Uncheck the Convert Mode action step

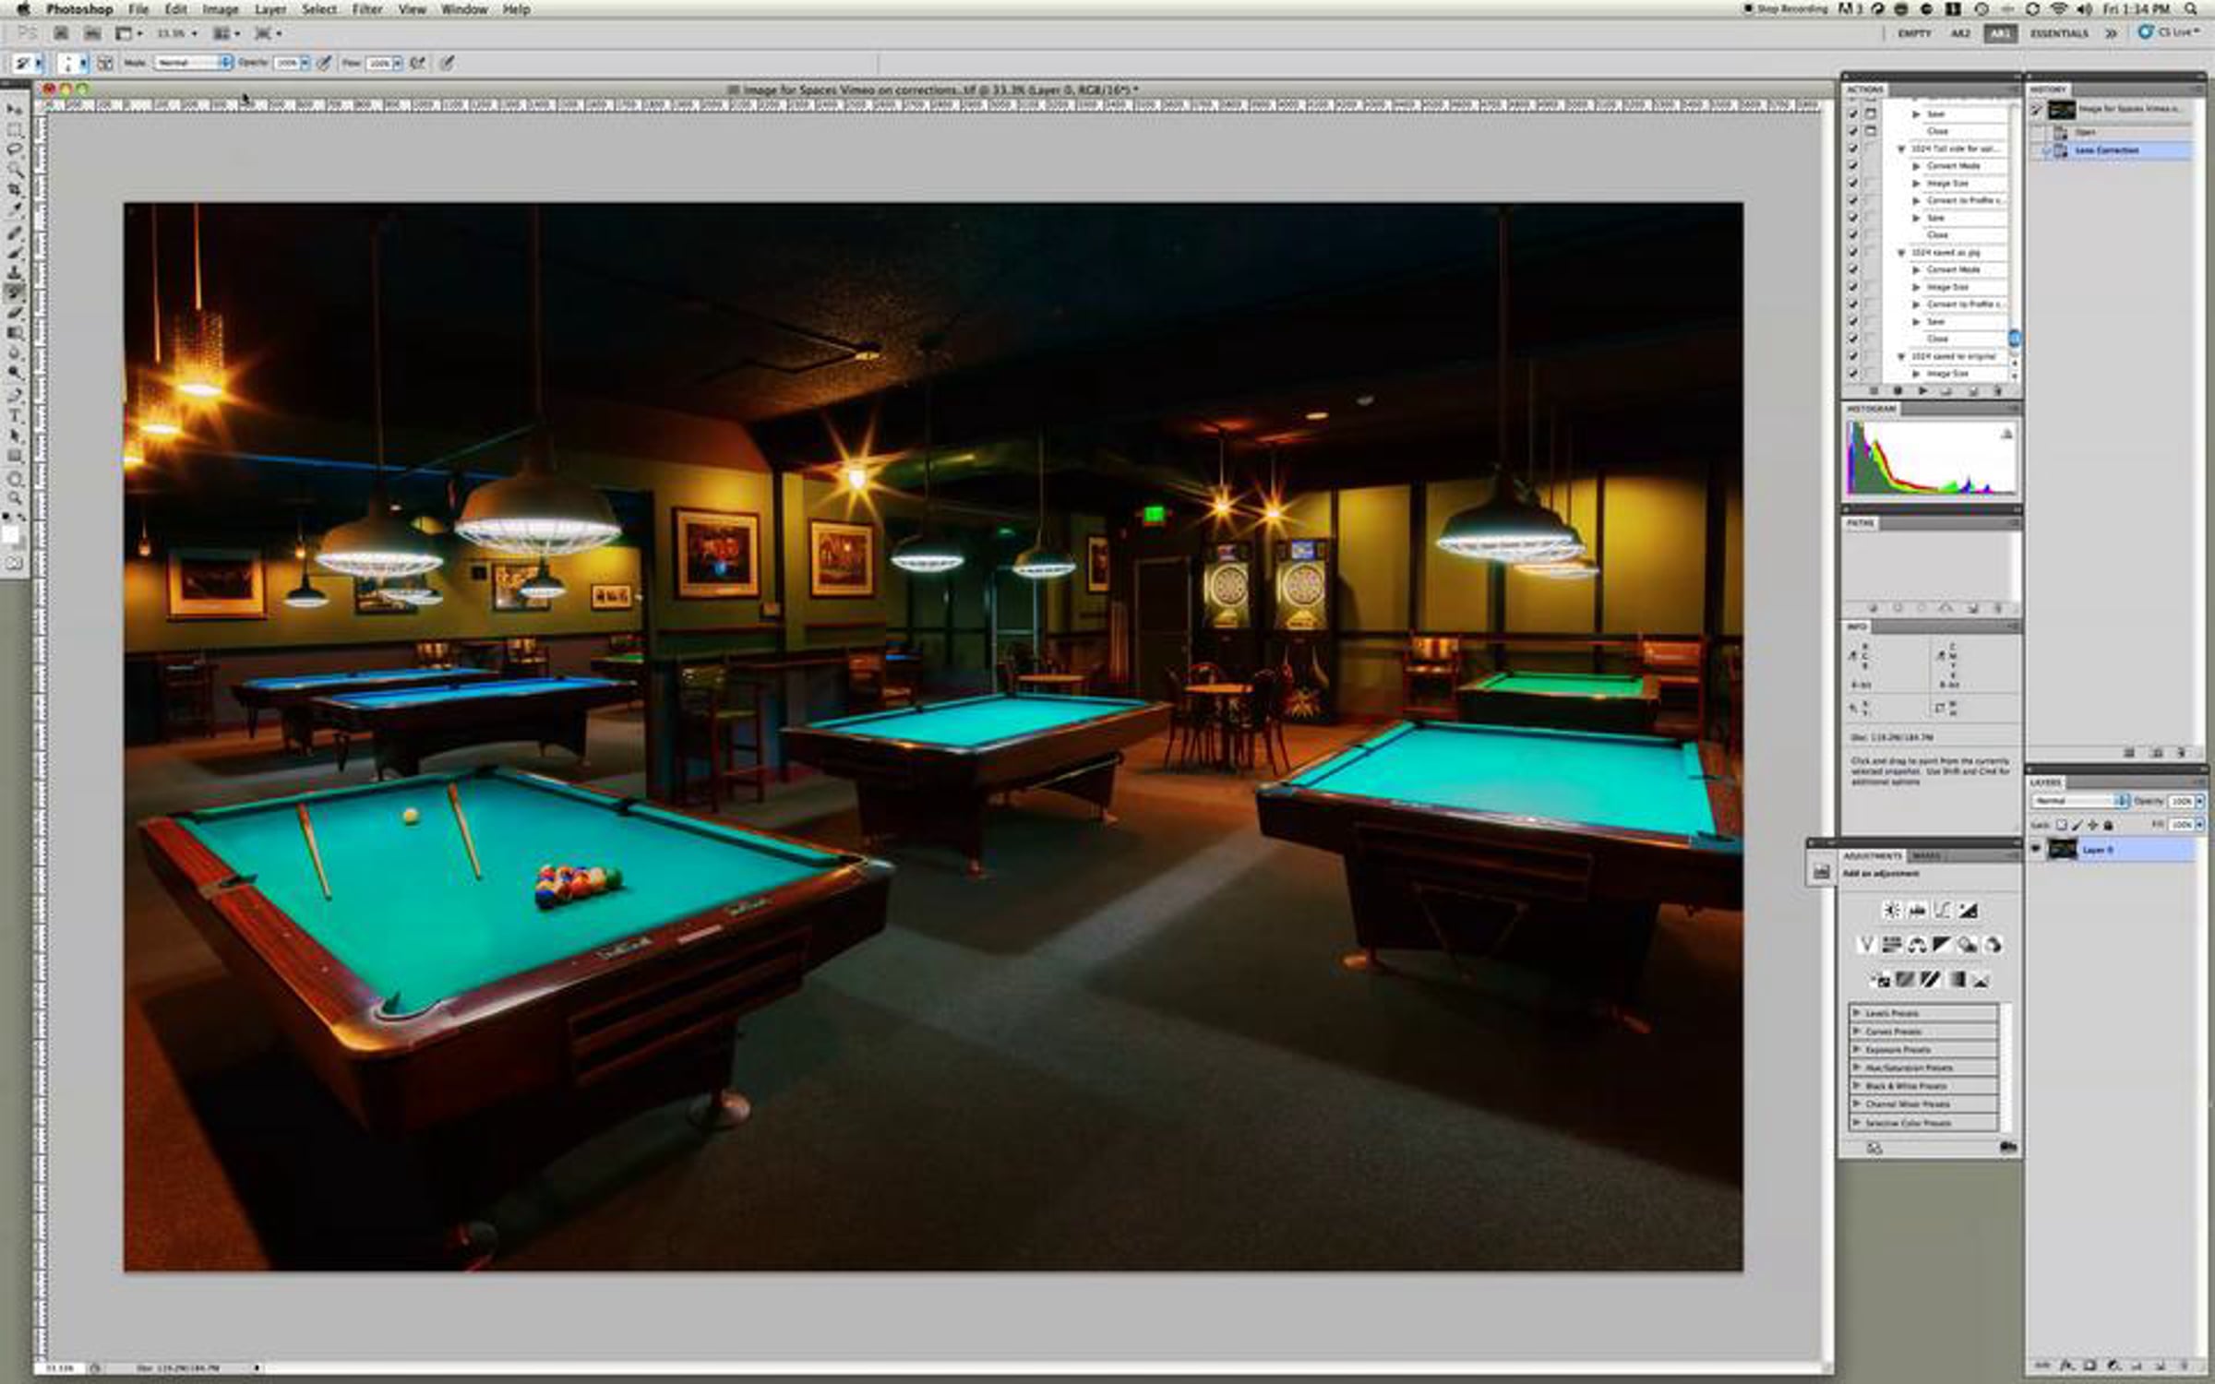(x=1852, y=166)
